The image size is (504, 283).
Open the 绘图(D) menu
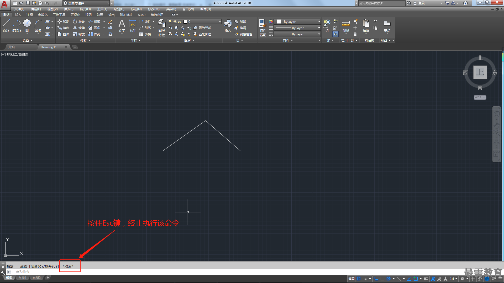pos(119,9)
